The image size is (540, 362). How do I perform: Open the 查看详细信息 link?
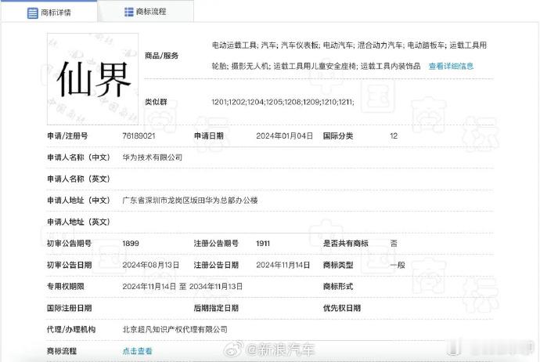point(451,66)
